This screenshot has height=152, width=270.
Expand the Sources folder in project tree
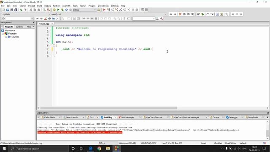click(x=6, y=37)
